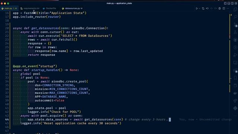The height and width of the screenshot is (134, 238).
Task: Click the 'You, now • Uncommitted' blame annotation
Action: pos(205,119)
